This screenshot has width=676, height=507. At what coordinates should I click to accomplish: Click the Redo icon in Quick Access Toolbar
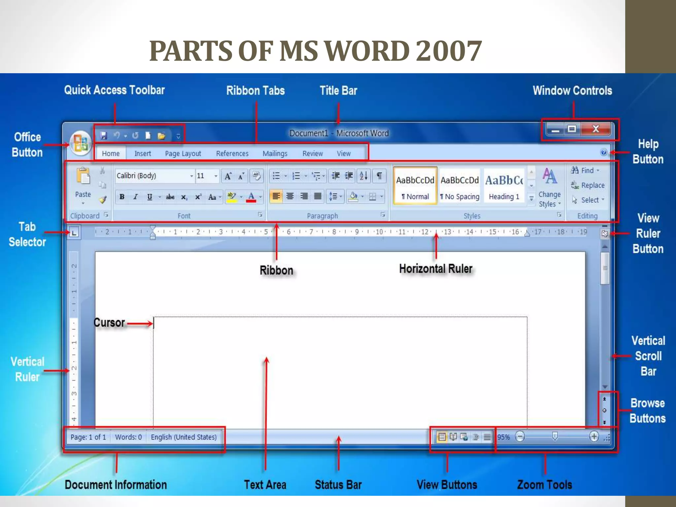[135, 136]
